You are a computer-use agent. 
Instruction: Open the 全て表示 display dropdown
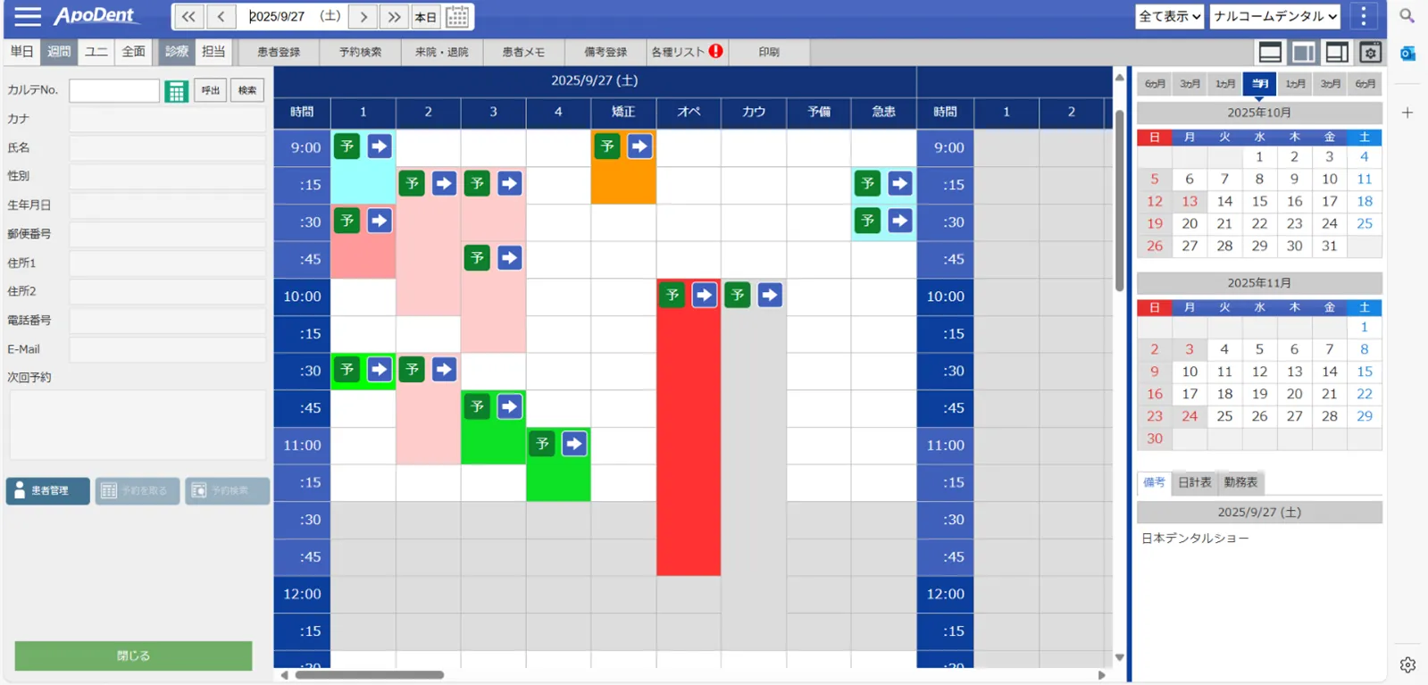pos(1169,16)
